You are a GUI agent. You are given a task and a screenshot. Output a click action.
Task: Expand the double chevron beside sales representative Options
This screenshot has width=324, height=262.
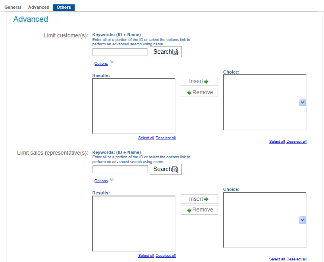(112, 180)
